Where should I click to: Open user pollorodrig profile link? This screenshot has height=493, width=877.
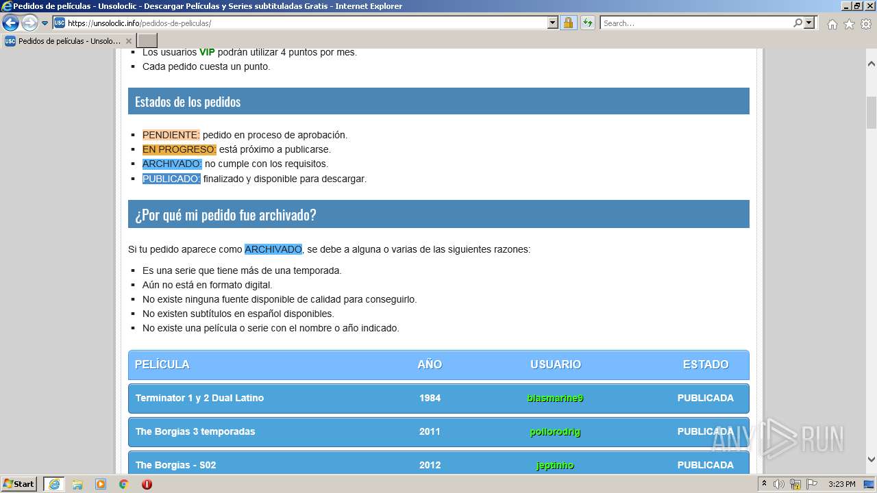tap(556, 431)
